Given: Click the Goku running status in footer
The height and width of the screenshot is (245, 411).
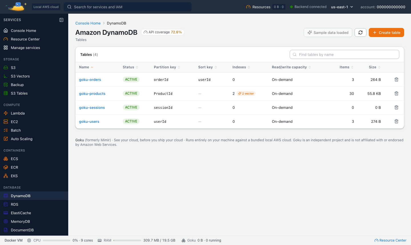Looking at the screenshot, I should (201, 240).
